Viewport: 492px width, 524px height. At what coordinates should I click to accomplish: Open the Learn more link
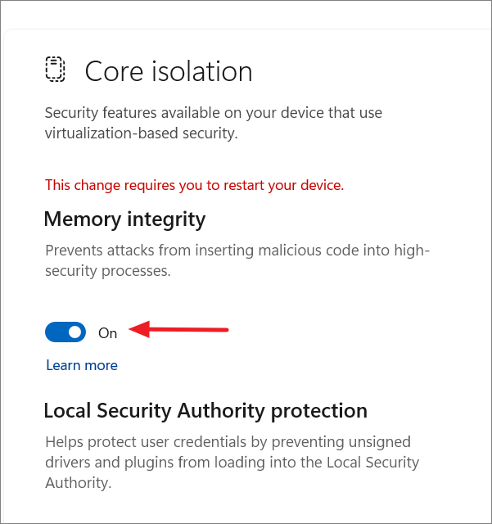(82, 365)
